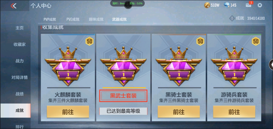Click 前往 button under 黑骑士套装

click(x=179, y=112)
